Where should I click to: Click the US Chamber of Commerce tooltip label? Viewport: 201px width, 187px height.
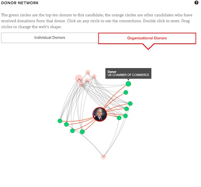pyautogui.click(x=128, y=73)
